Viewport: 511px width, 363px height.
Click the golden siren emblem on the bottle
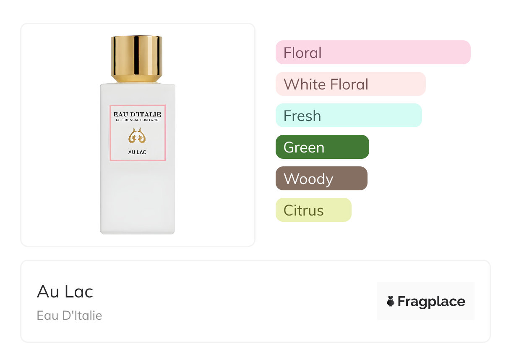point(137,136)
